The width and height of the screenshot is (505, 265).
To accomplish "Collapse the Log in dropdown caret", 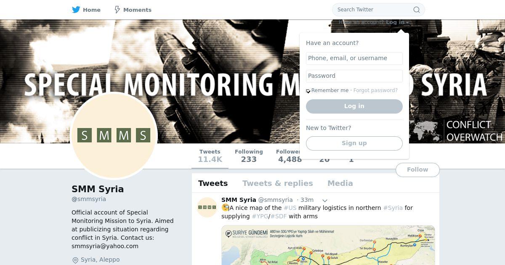I will tap(407, 23).
